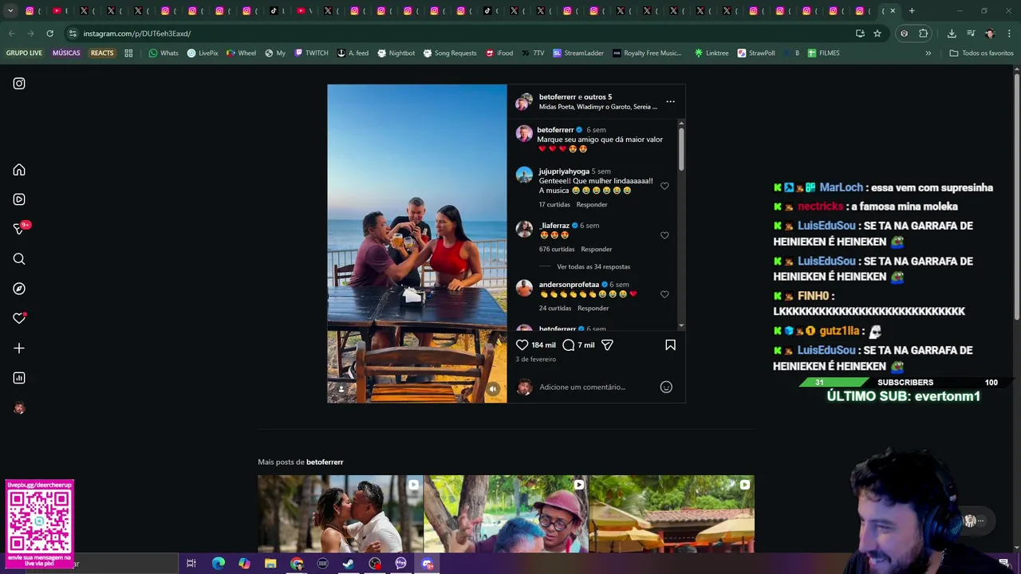
Task: Click the page vertical scrollbar
Action: point(1017,195)
